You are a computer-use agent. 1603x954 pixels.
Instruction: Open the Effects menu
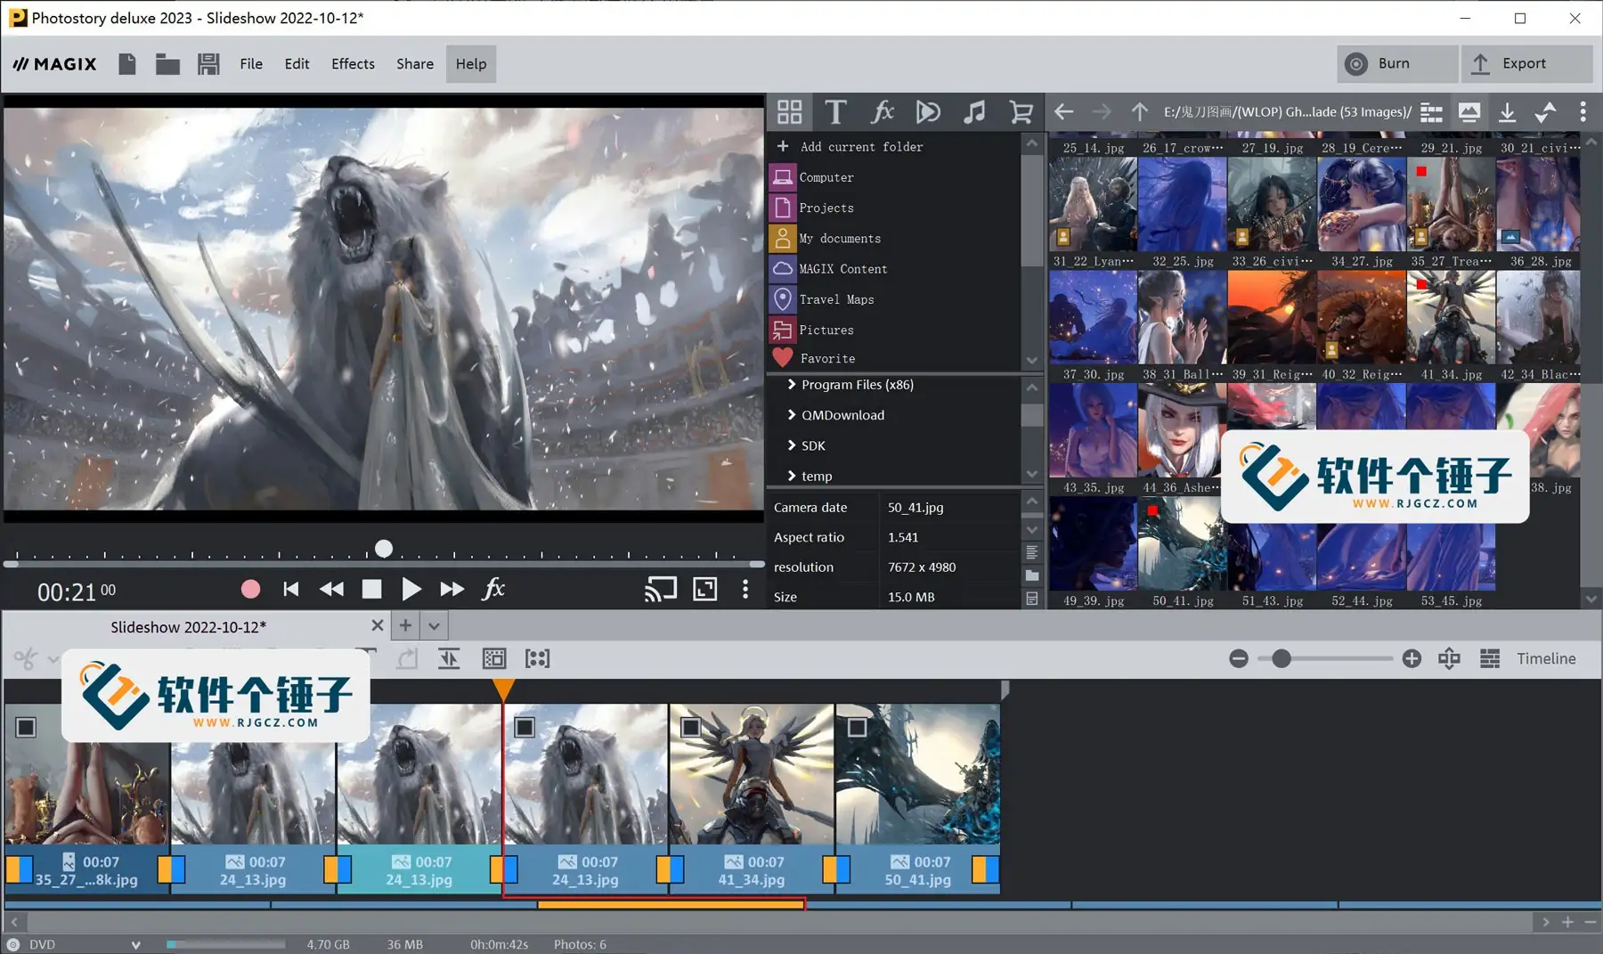pos(353,64)
